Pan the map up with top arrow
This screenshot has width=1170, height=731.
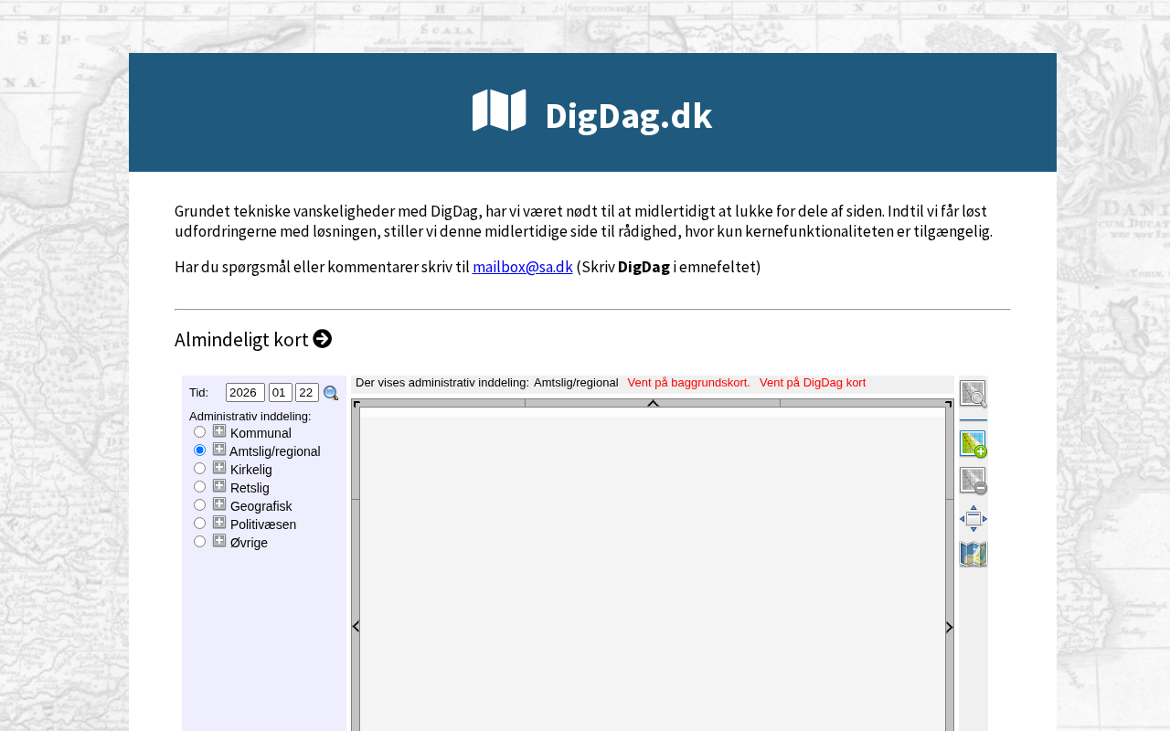pos(653,403)
